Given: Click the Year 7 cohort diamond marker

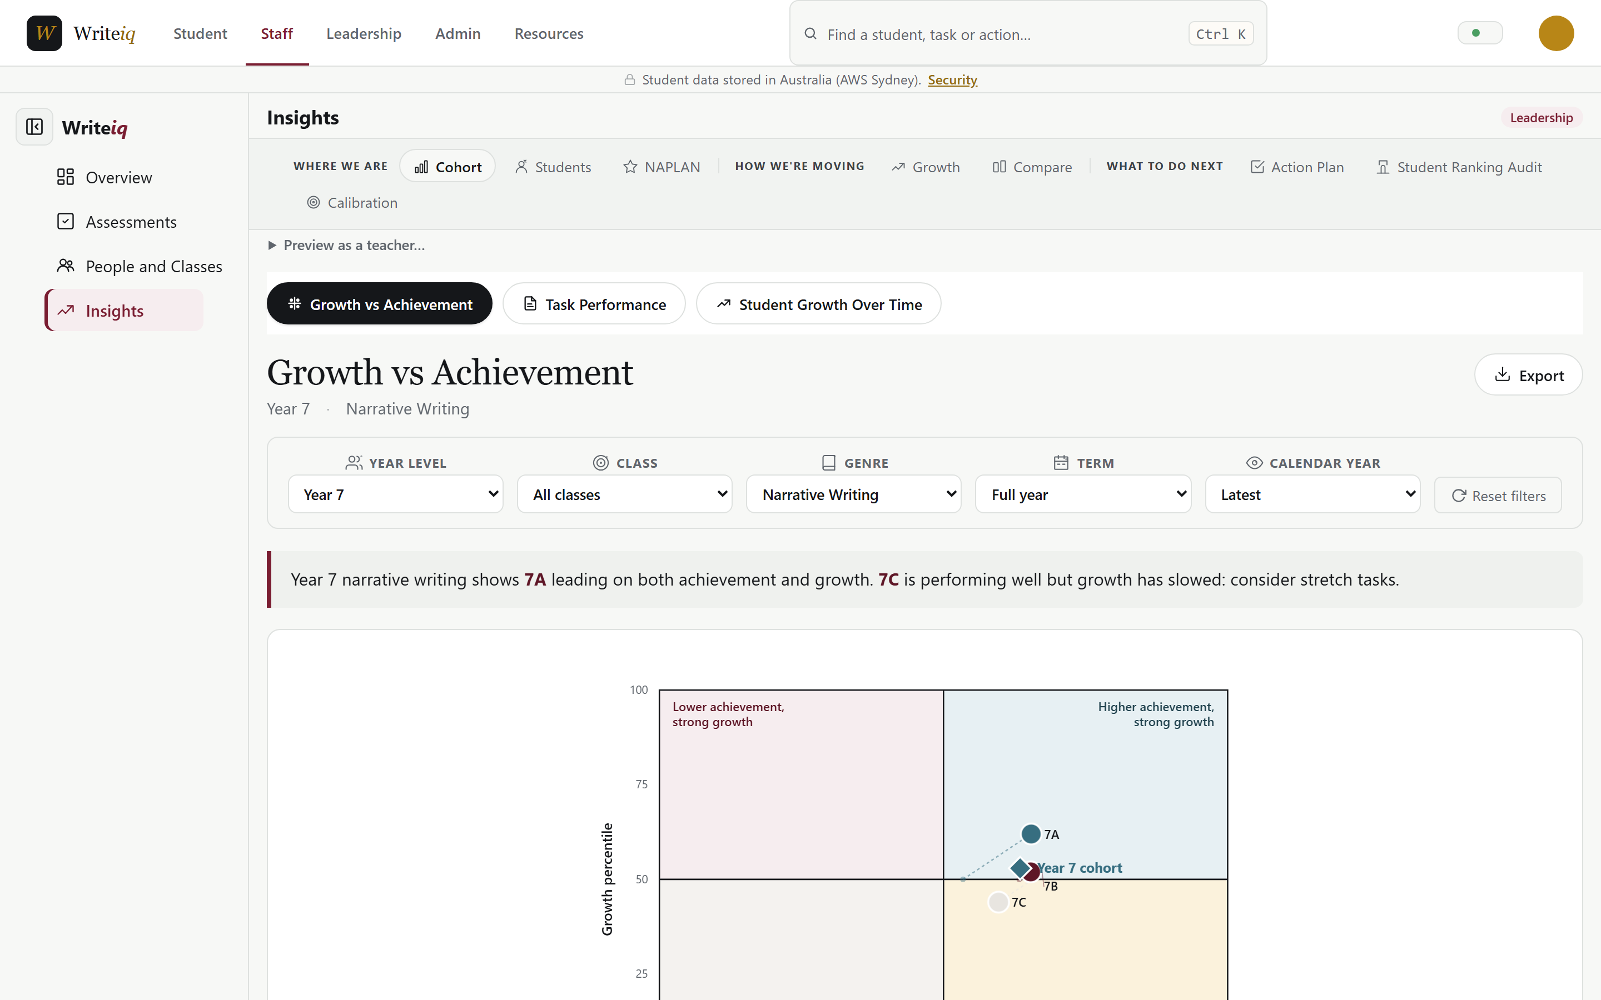Looking at the screenshot, I should point(1020,868).
